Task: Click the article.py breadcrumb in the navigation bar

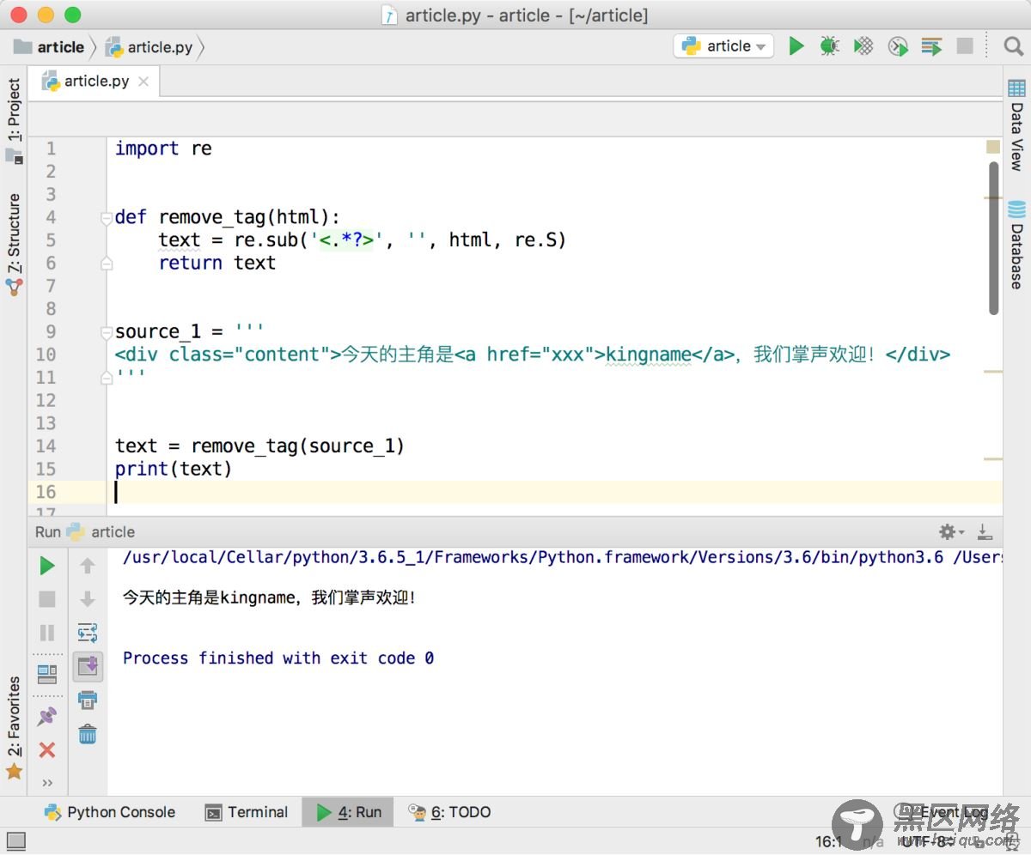Action: (x=149, y=47)
